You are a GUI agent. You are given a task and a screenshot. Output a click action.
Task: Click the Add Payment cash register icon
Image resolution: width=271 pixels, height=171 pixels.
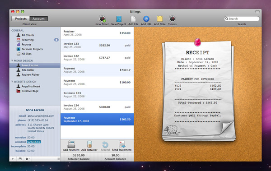coord(71,144)
